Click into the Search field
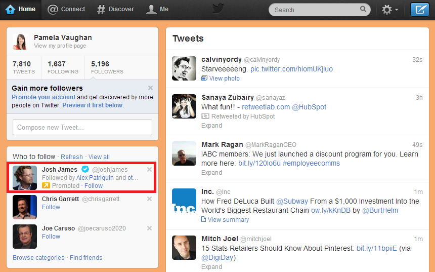 (x=319, y=10)
